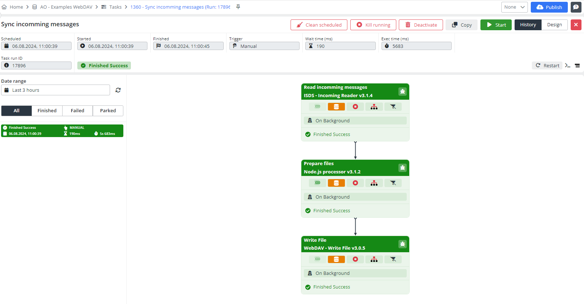Click the pin icon next to breadcrumb

click(238, 7)
